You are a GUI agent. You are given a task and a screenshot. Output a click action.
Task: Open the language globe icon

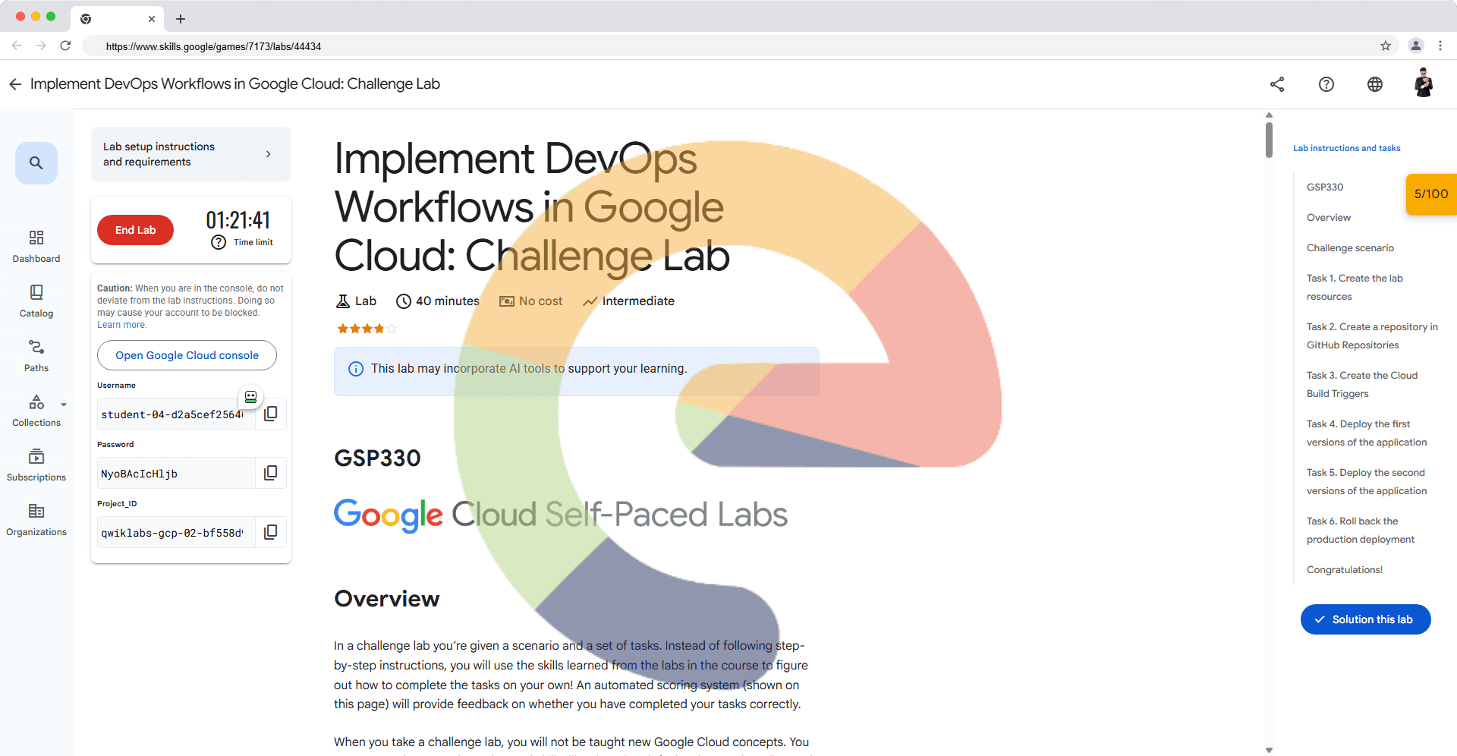[1375, 84]
